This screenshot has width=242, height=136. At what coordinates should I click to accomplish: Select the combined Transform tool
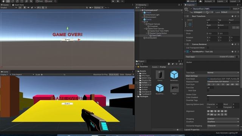pyautogui.click(x=26, y=1)
